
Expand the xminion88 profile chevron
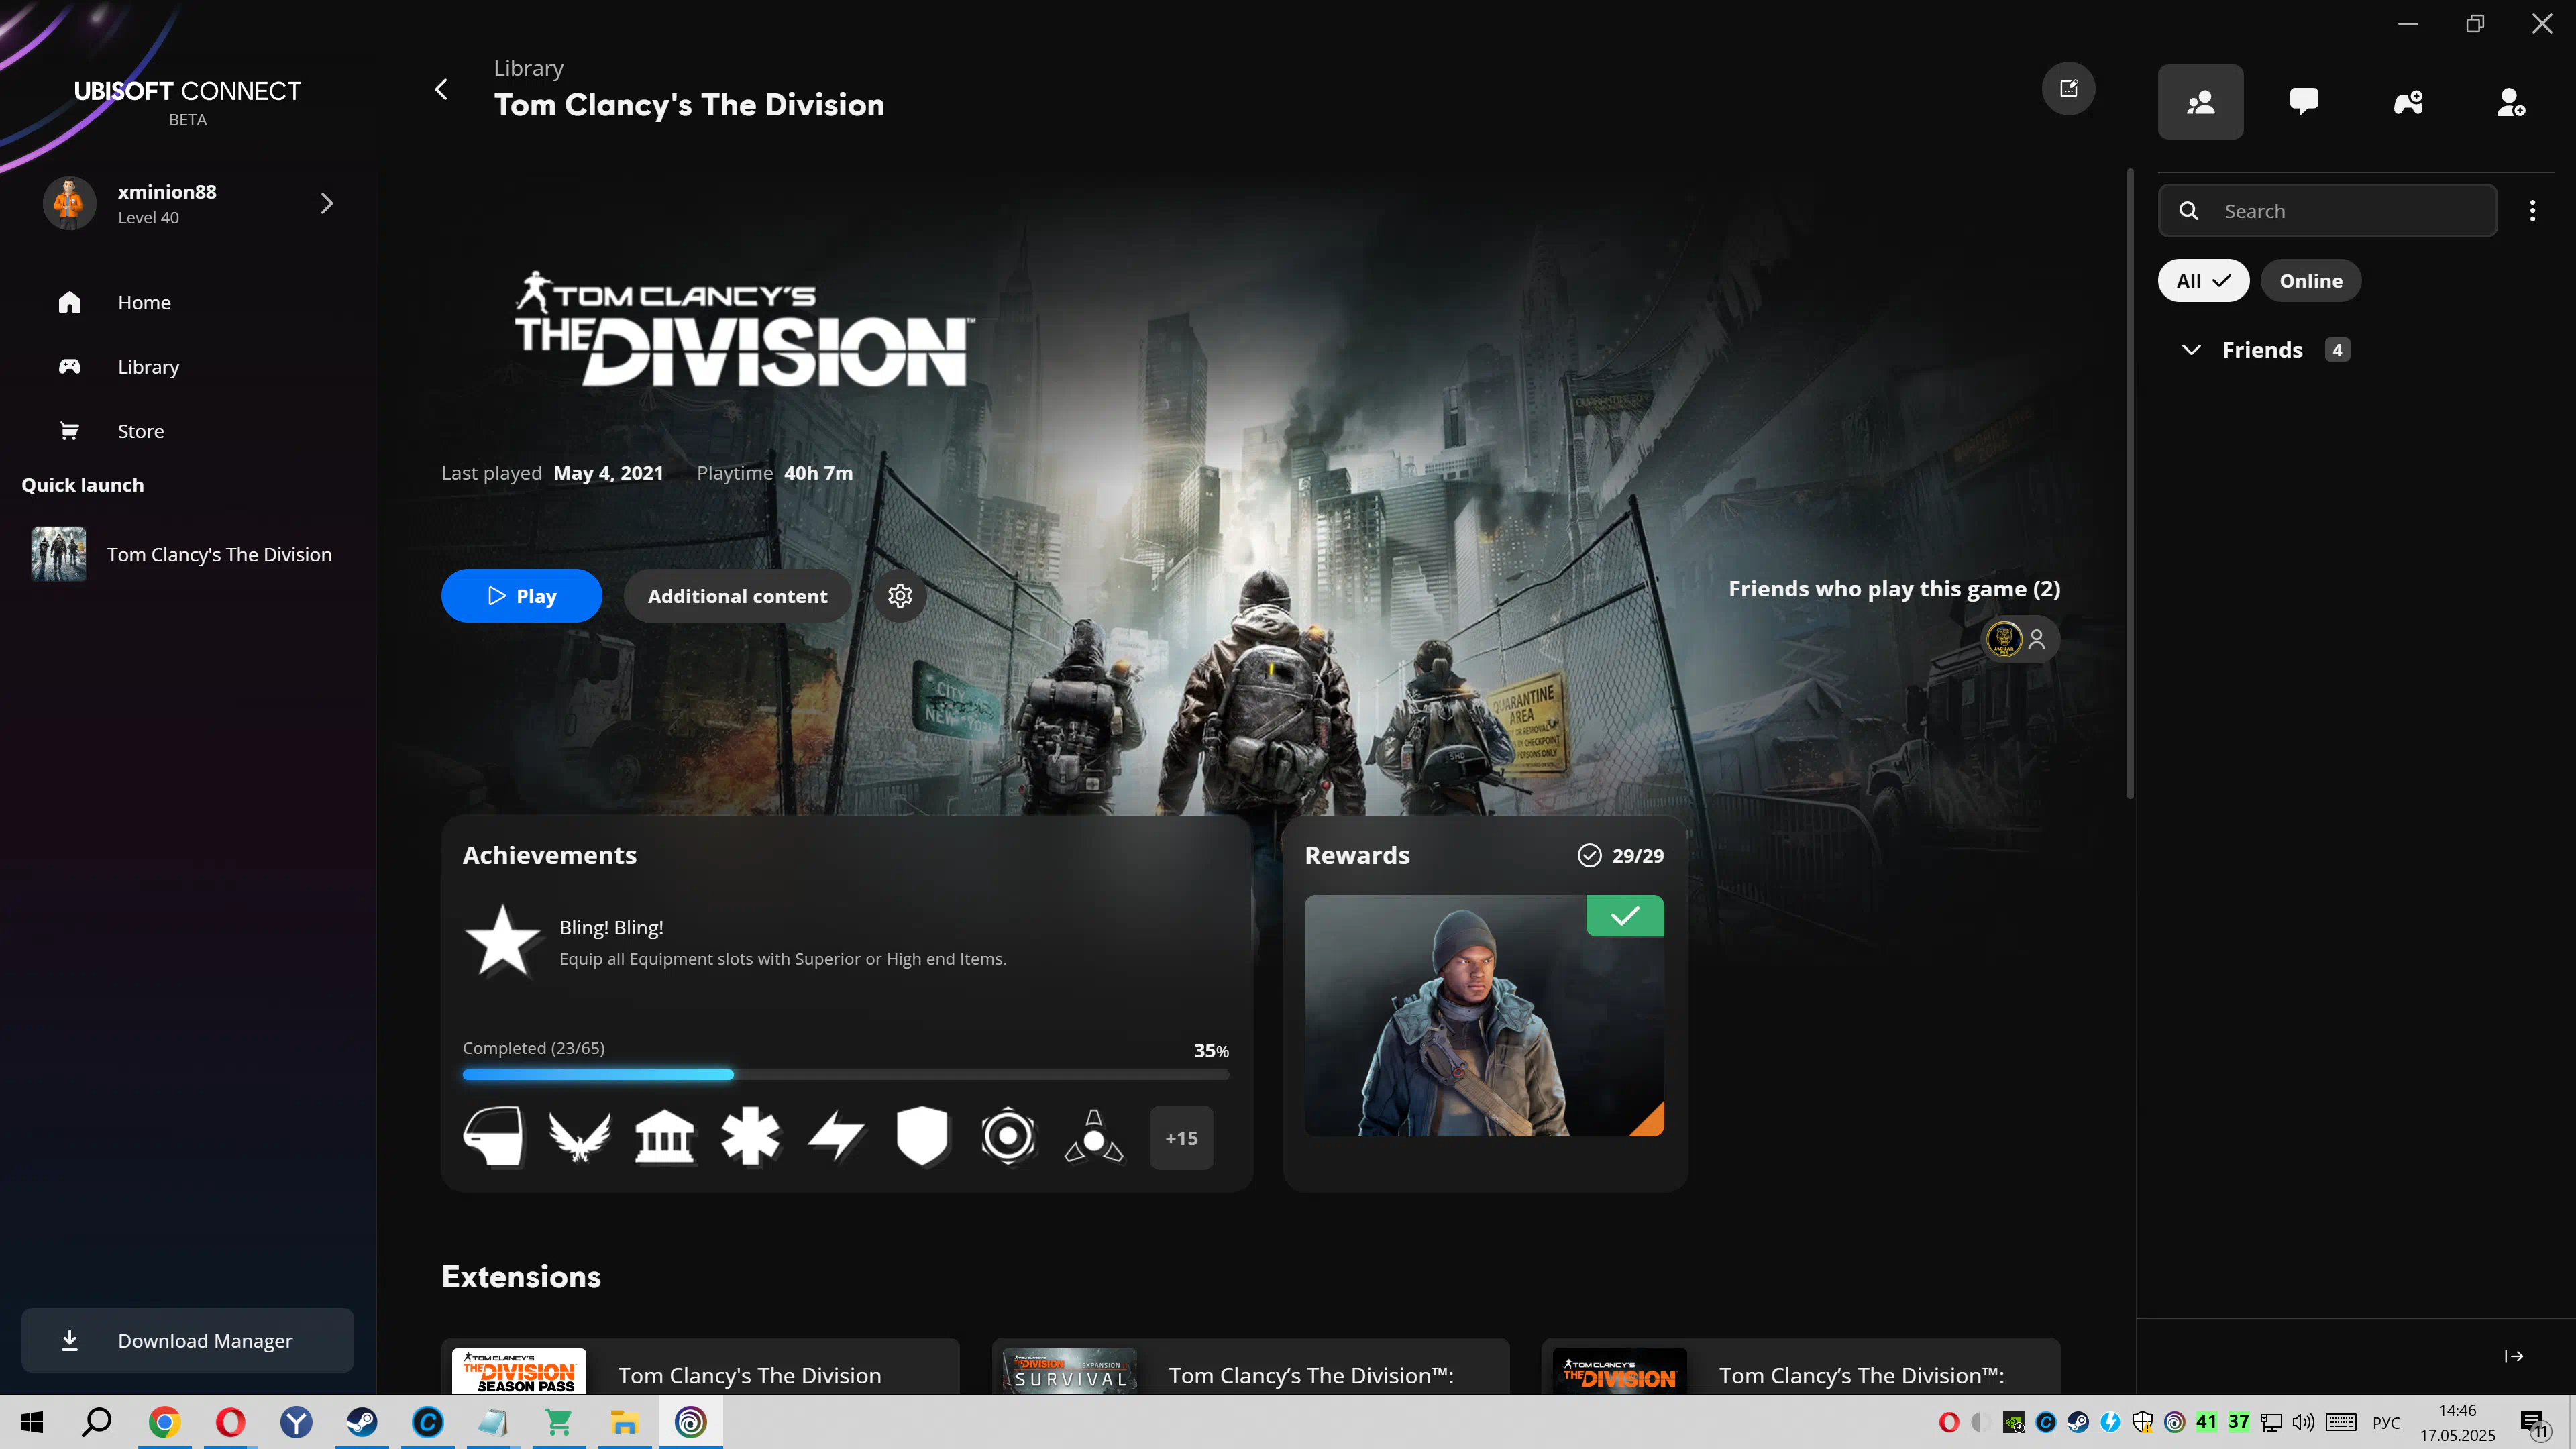pos(326,204)
